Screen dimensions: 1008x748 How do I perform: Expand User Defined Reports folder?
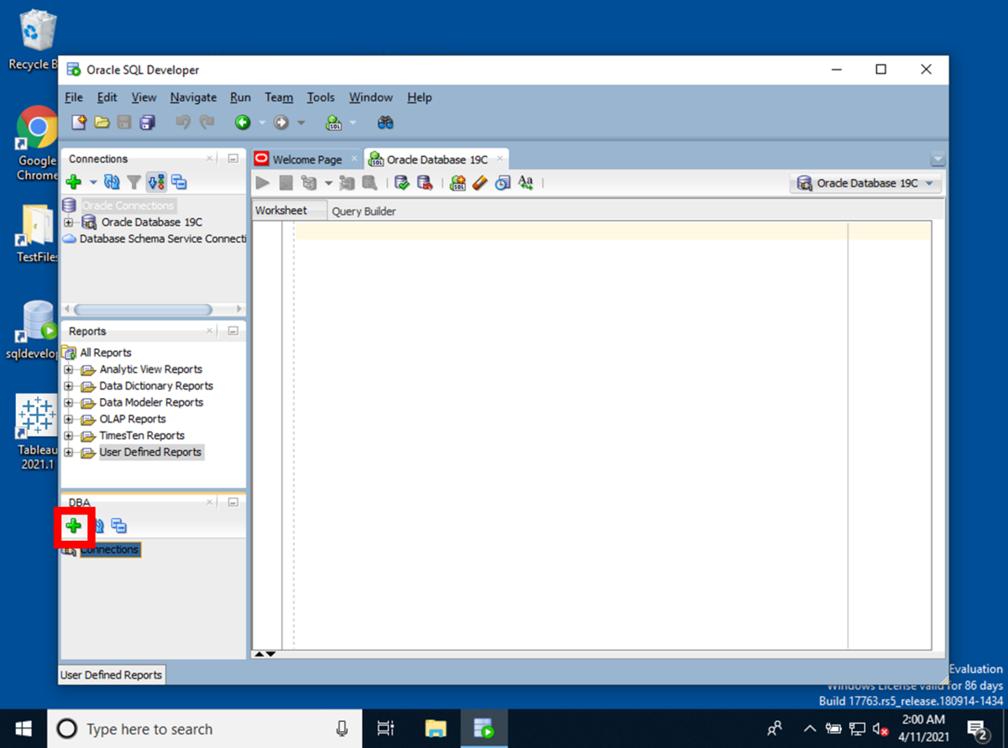(x=69, y=452)
